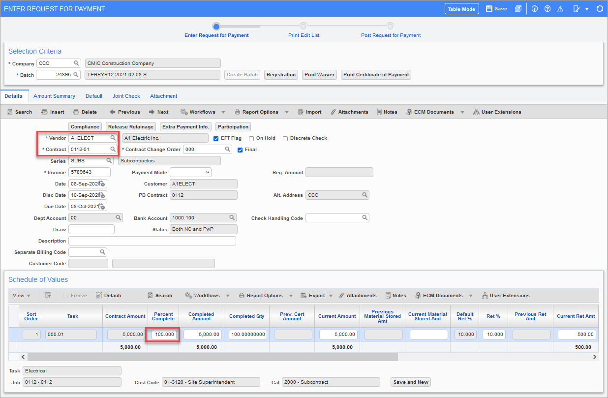Click the refresh circle icon in header

pos(600,9)
